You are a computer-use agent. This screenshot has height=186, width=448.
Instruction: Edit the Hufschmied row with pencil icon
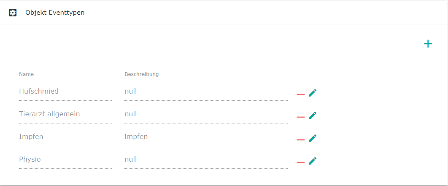[313, 93]
